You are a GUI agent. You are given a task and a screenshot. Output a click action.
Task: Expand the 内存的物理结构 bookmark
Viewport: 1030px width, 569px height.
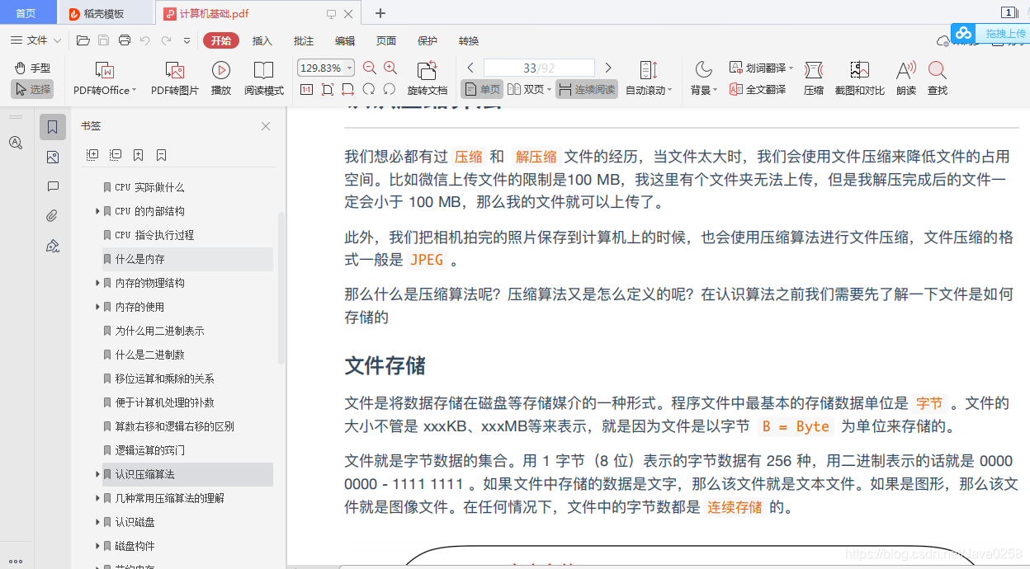point(98,283)
